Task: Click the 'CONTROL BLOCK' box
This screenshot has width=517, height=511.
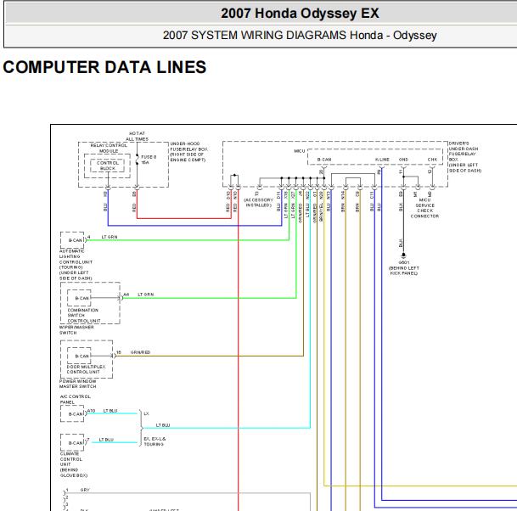Action: click(108, 166)
